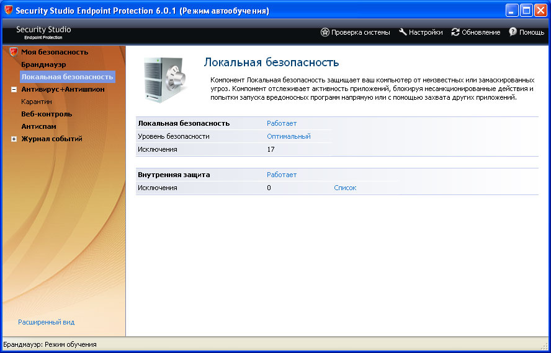The height and width of the screenshot is (353, 551).
Task: Select Антивирус+Антишпион in the sidebar
Action: pos(63,89)
